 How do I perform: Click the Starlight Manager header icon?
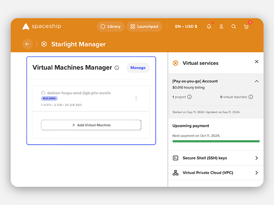pyautogui.click(x=44, y=44)
